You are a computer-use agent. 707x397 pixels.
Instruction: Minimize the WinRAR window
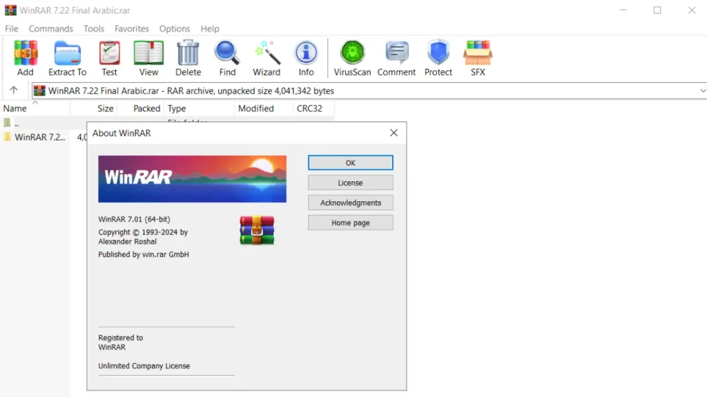tap(623, 10)
